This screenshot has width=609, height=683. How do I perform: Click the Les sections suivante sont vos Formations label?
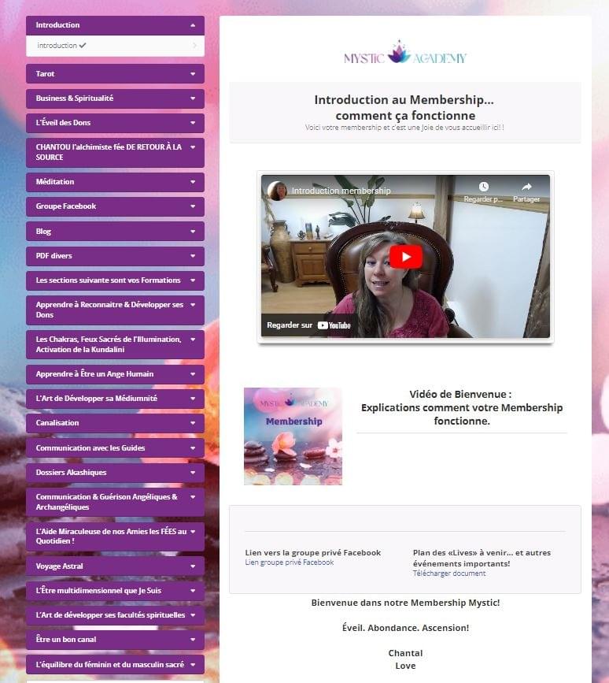[108, 280]
